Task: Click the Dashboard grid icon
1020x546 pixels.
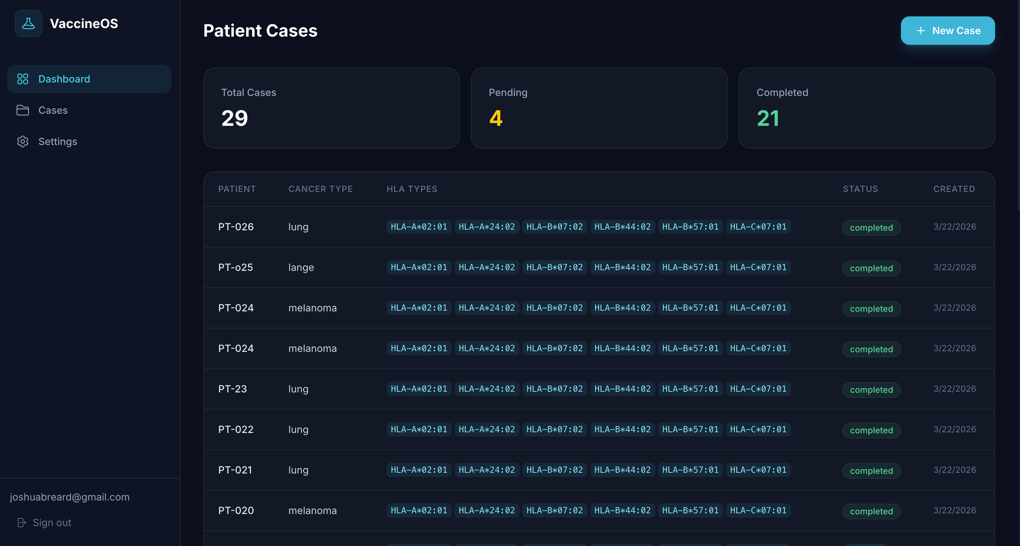Action: click(23, 79)
